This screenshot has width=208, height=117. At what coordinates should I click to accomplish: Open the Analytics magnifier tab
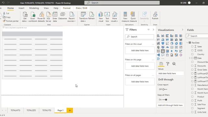click(x=174, y=64)
